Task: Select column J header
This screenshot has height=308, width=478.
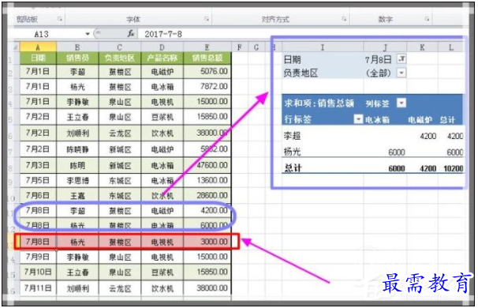Action: (x=386, y=47)
